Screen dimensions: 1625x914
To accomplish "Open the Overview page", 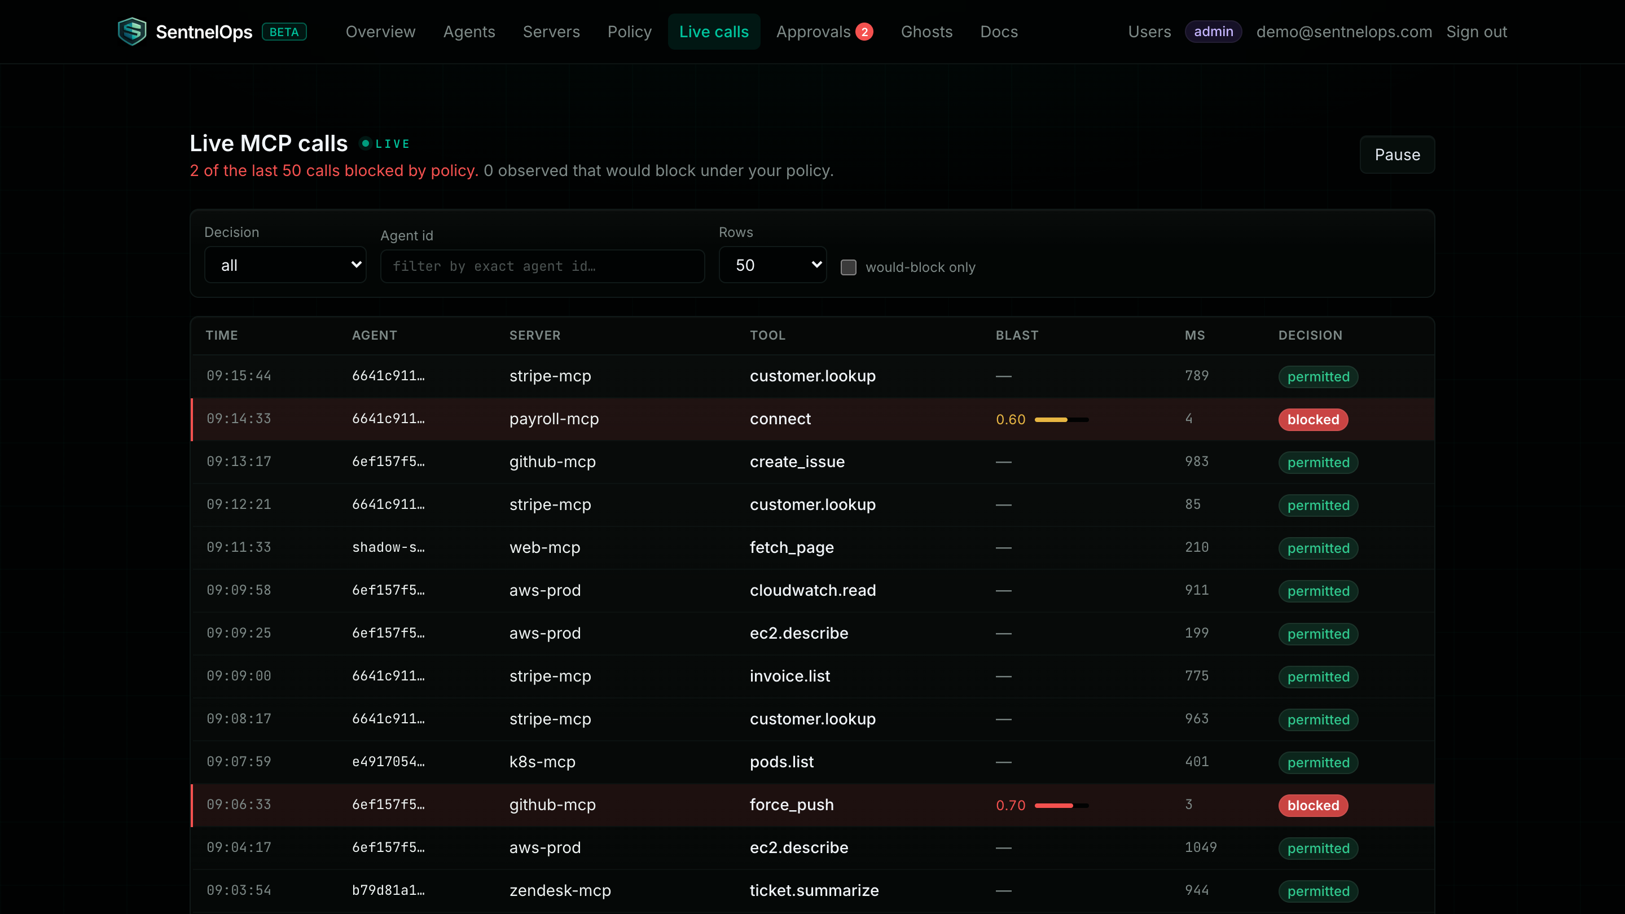I will (x=380, y=32).
